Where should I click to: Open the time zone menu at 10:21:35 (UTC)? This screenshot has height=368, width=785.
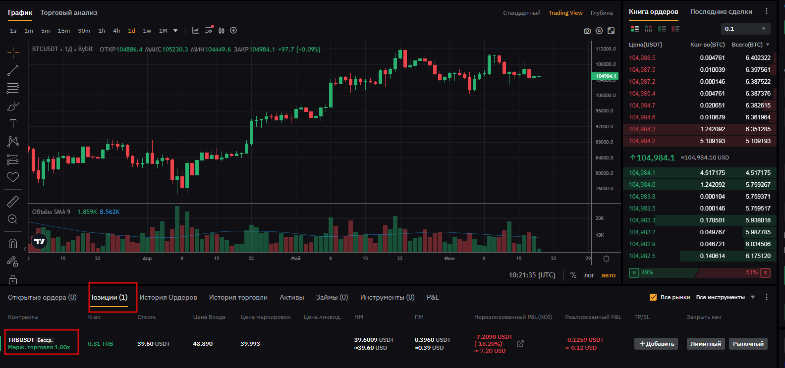[532, 275]
